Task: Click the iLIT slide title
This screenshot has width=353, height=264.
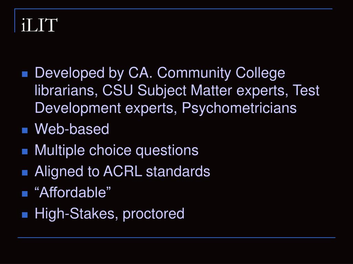Action: click(x=39, y=25)
